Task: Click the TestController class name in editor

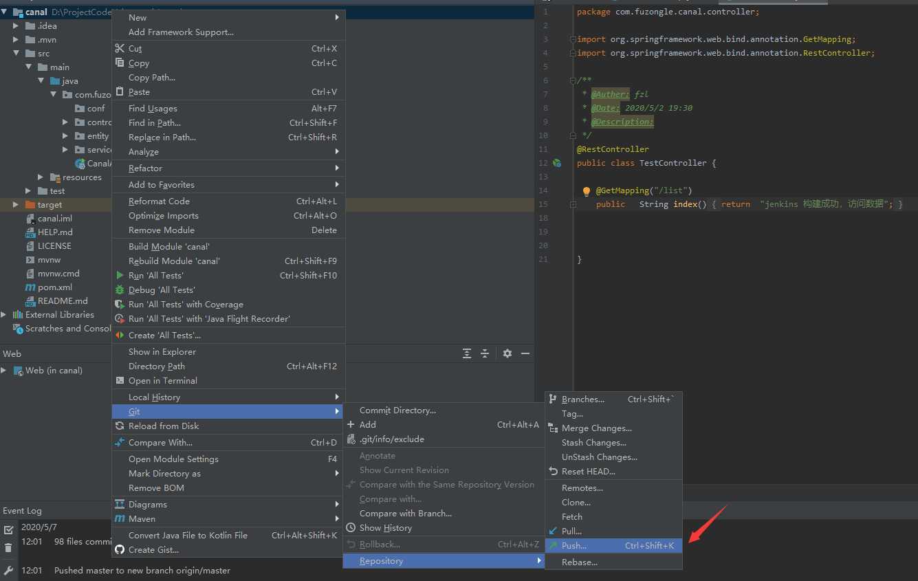Action: (674, 163)
